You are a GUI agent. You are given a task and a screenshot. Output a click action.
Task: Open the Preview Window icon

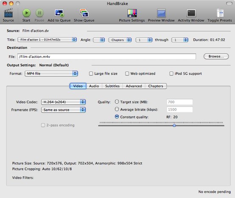pyautogui.click(x=161, y=13)
